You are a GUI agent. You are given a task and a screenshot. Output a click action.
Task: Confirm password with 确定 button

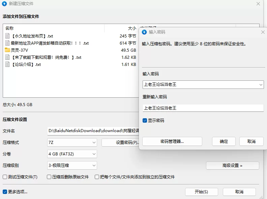(224, 141)
